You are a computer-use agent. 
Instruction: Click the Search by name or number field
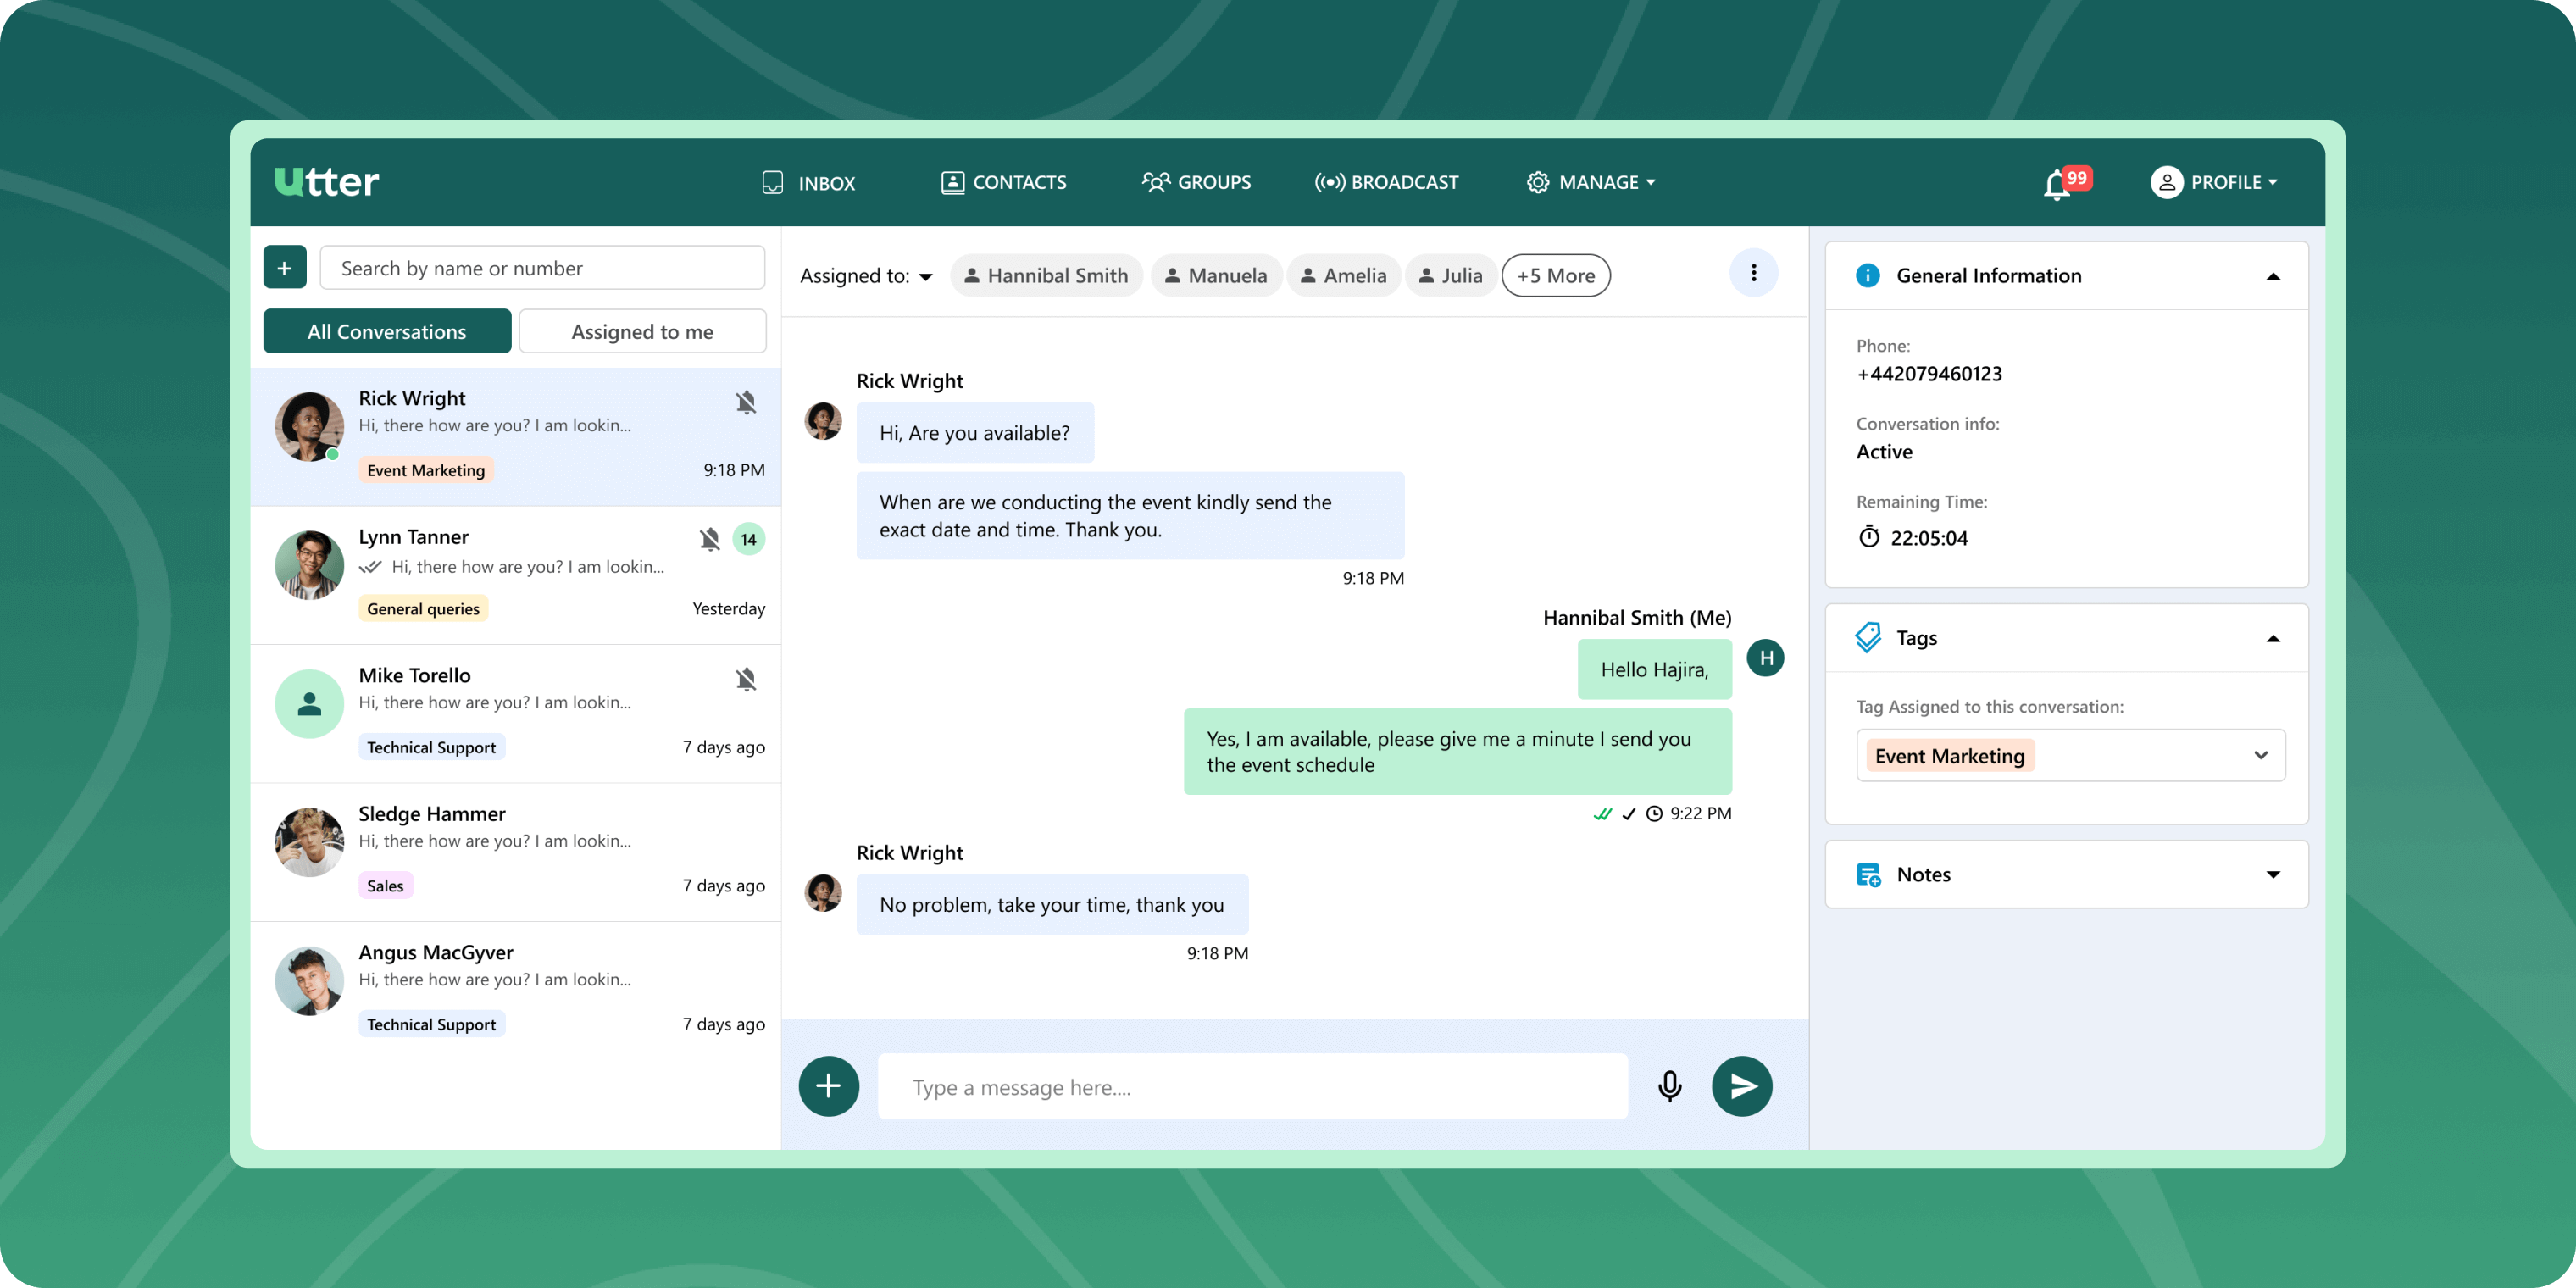coord(542,268)
